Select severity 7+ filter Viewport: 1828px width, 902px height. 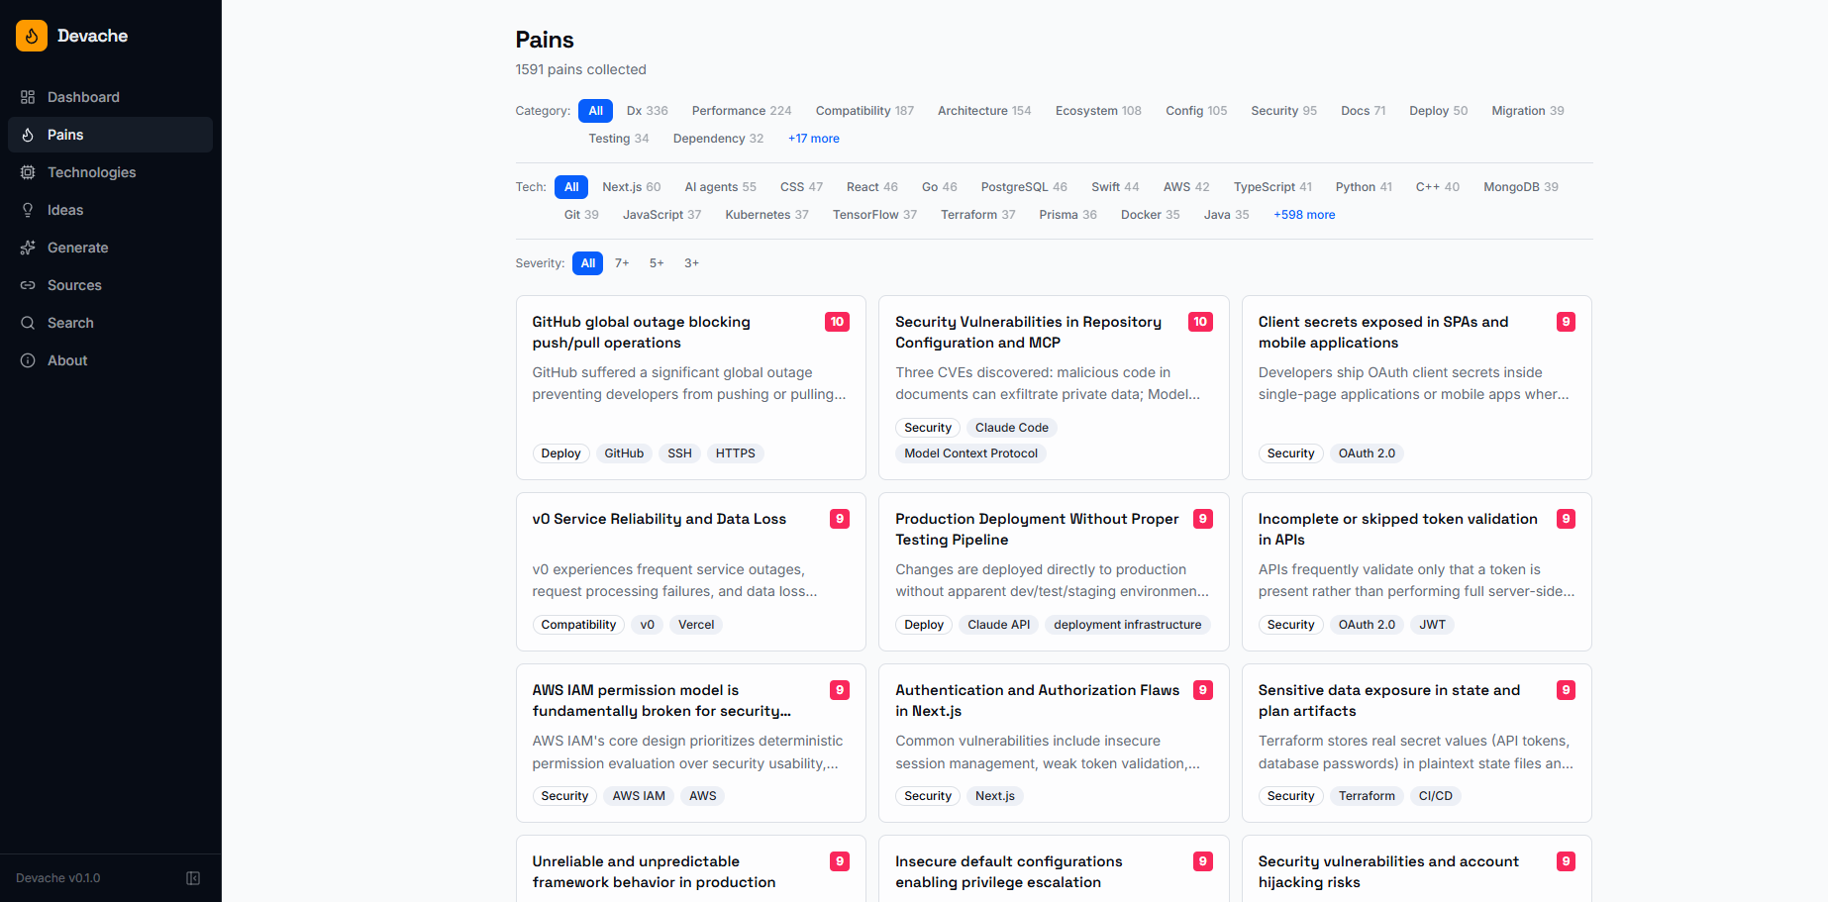pos(622,263)
